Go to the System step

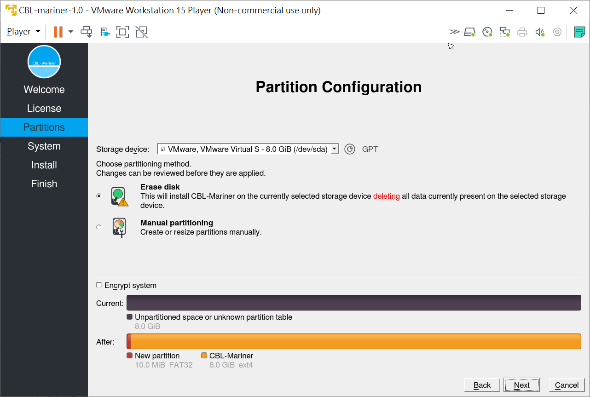click(x=44, y=146)
